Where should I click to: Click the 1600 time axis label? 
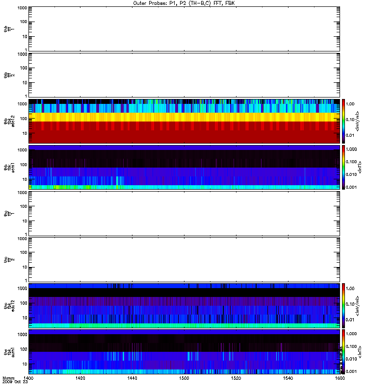340,378
